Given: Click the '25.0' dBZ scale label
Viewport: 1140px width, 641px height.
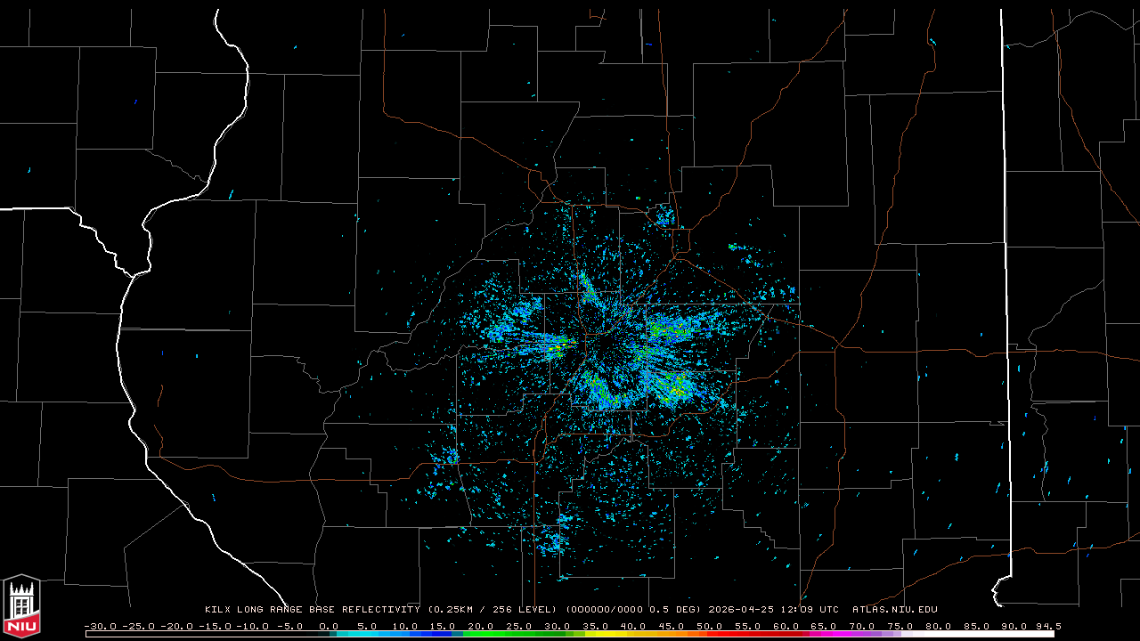Looking at the screenshot, I should pos(520,626).
